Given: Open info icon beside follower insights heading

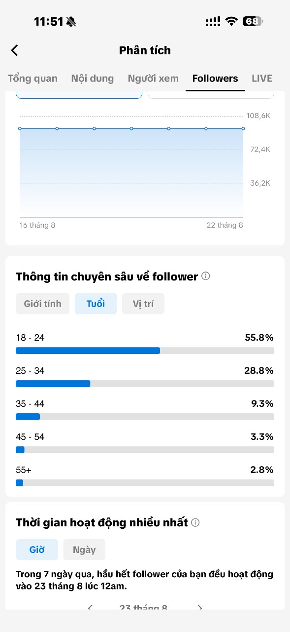Looking at the screenshot, I should click(x=206, y=276).
